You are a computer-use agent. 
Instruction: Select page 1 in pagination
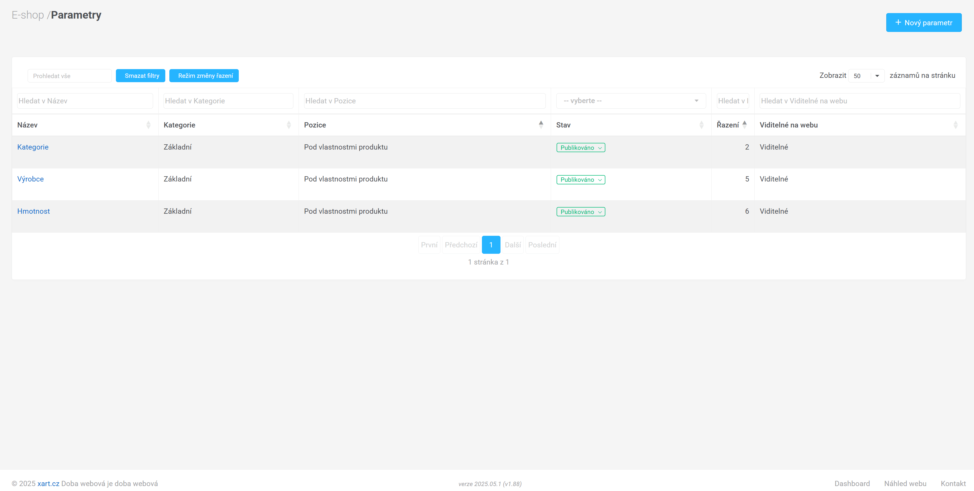491,244
